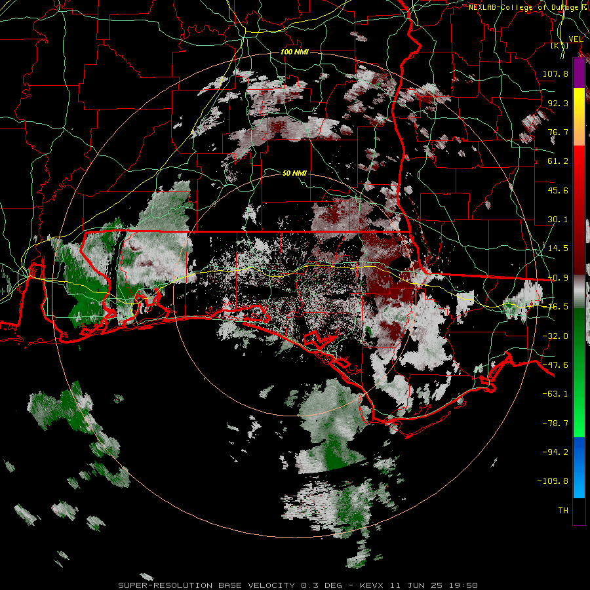Click the -78.7 velocity scale value
Screen dimensions: 590x590
click(555, 423)
